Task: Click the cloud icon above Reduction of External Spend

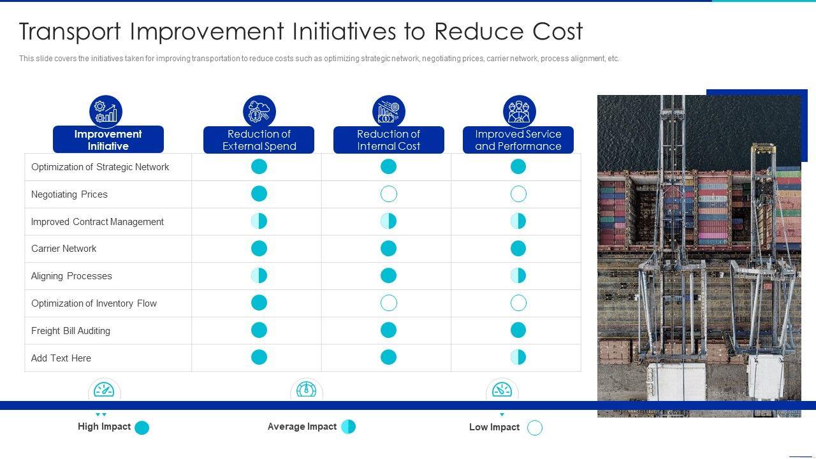Action: [x=259, y=112]
